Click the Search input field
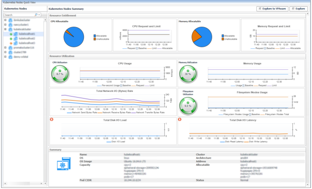The height and width of the screenshot is (189, 312). pos(19,15)
